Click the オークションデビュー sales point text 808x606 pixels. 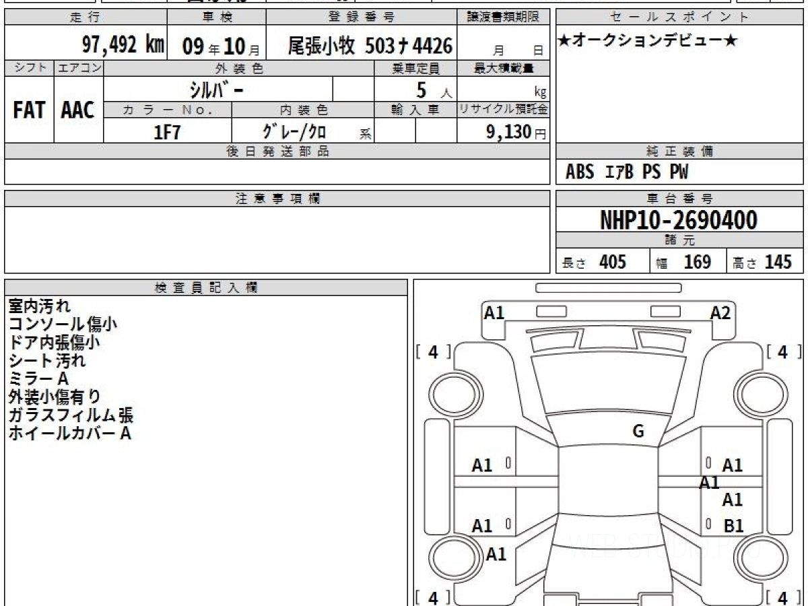coord(648,41)
